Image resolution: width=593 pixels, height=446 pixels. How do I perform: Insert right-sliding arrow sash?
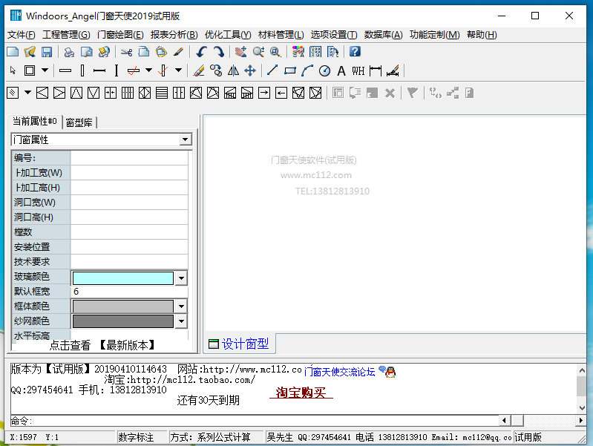click(x=264, y=93)
